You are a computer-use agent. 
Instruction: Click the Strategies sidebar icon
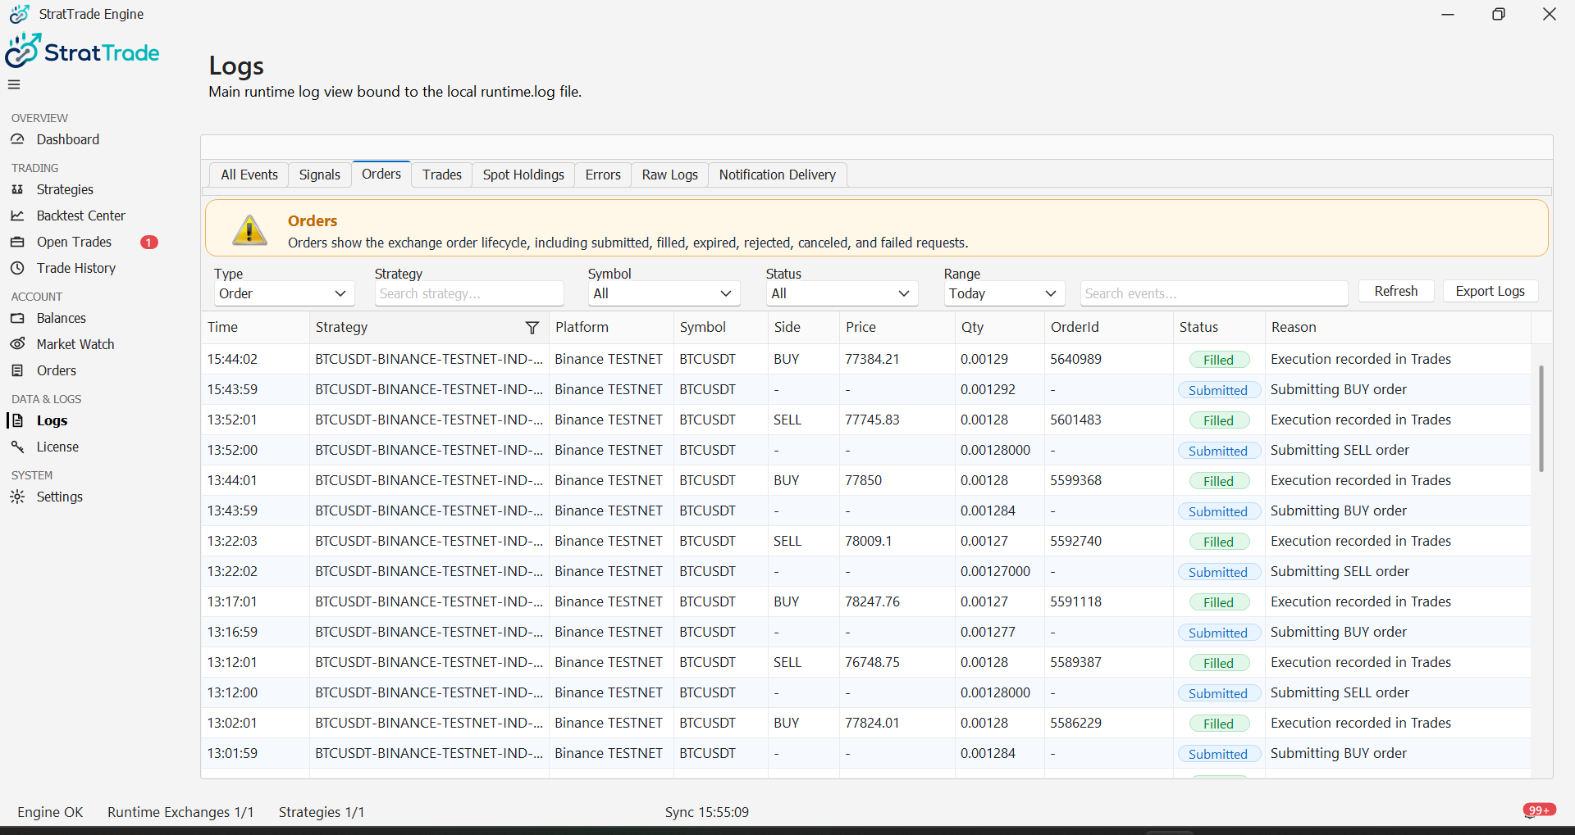tap(17, 189)
